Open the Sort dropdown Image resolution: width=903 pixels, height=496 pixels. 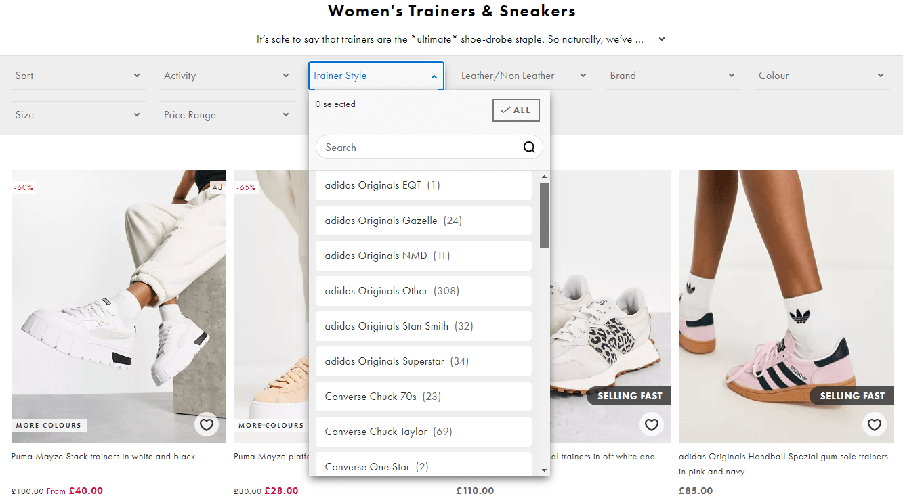(x=79, y=76)
